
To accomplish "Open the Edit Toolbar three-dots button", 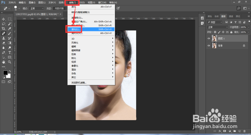I will [x=3, y=67].
